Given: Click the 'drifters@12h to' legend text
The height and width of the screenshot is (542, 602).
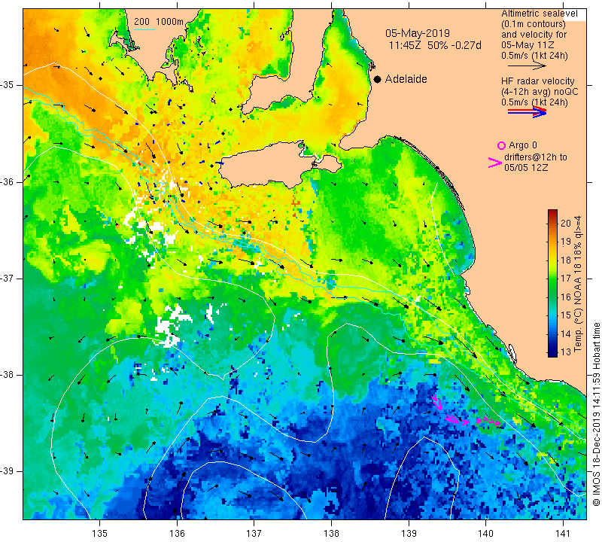Looking at the screenshot, I should [x=536, y=157].
